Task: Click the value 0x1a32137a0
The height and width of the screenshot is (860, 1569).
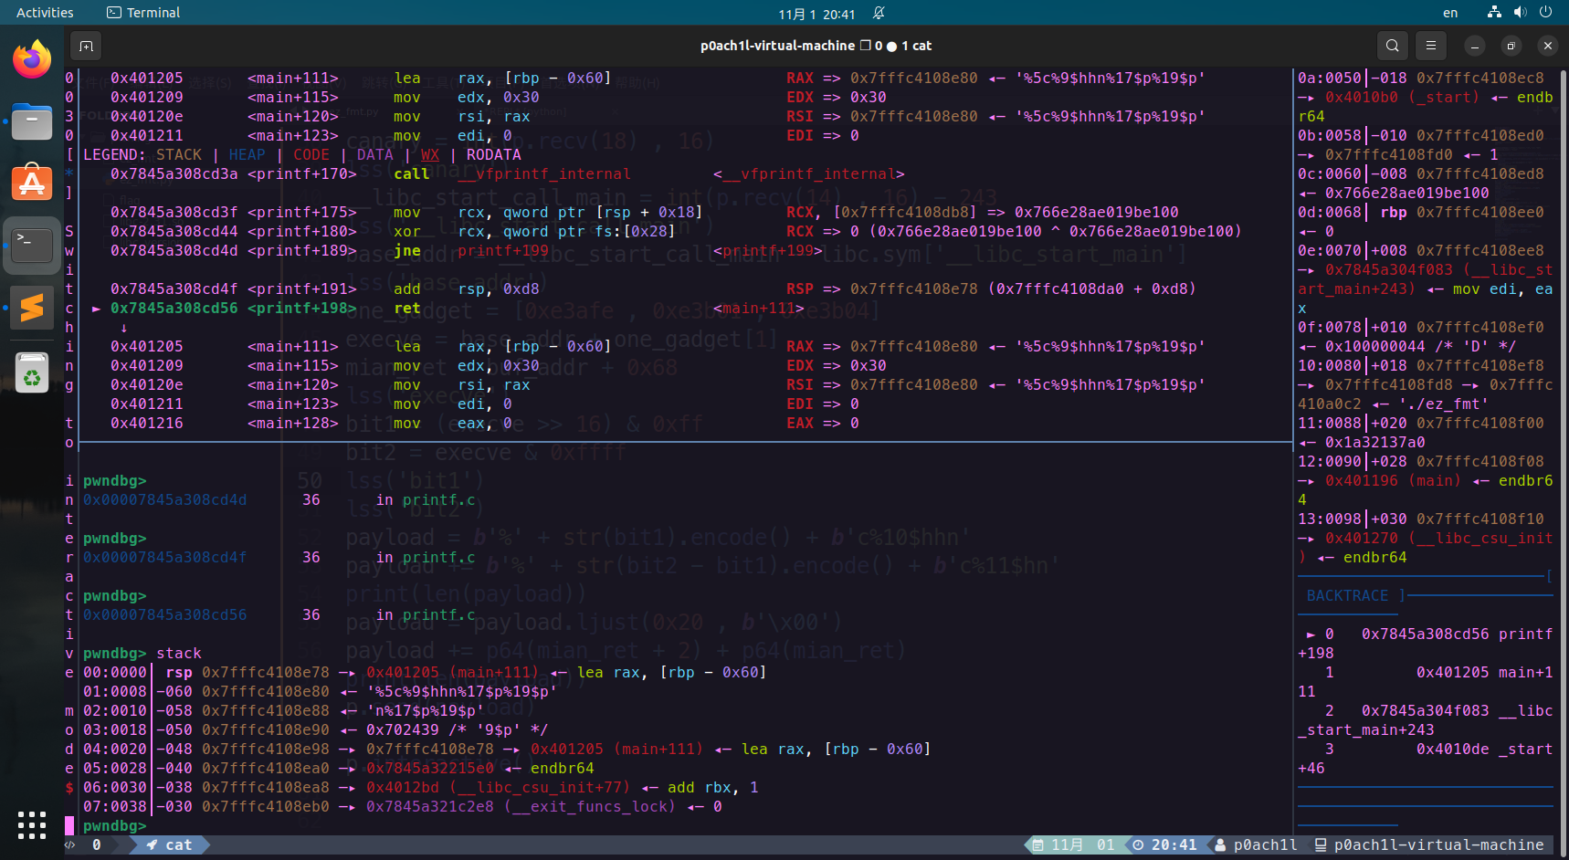Action: click(1374, 443)
